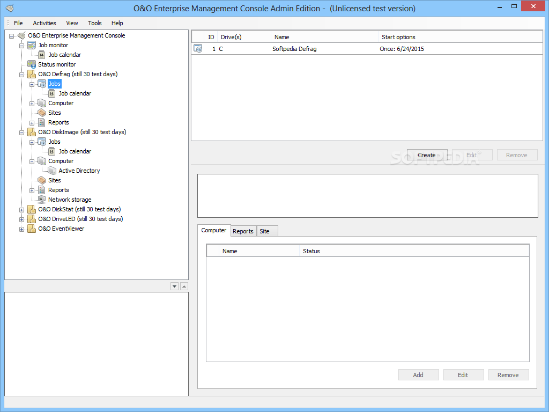The width and height of the screenshot is (549, 412).
Task: Select the Softpedia Defrag job name
Action: (x=294, y=49)
